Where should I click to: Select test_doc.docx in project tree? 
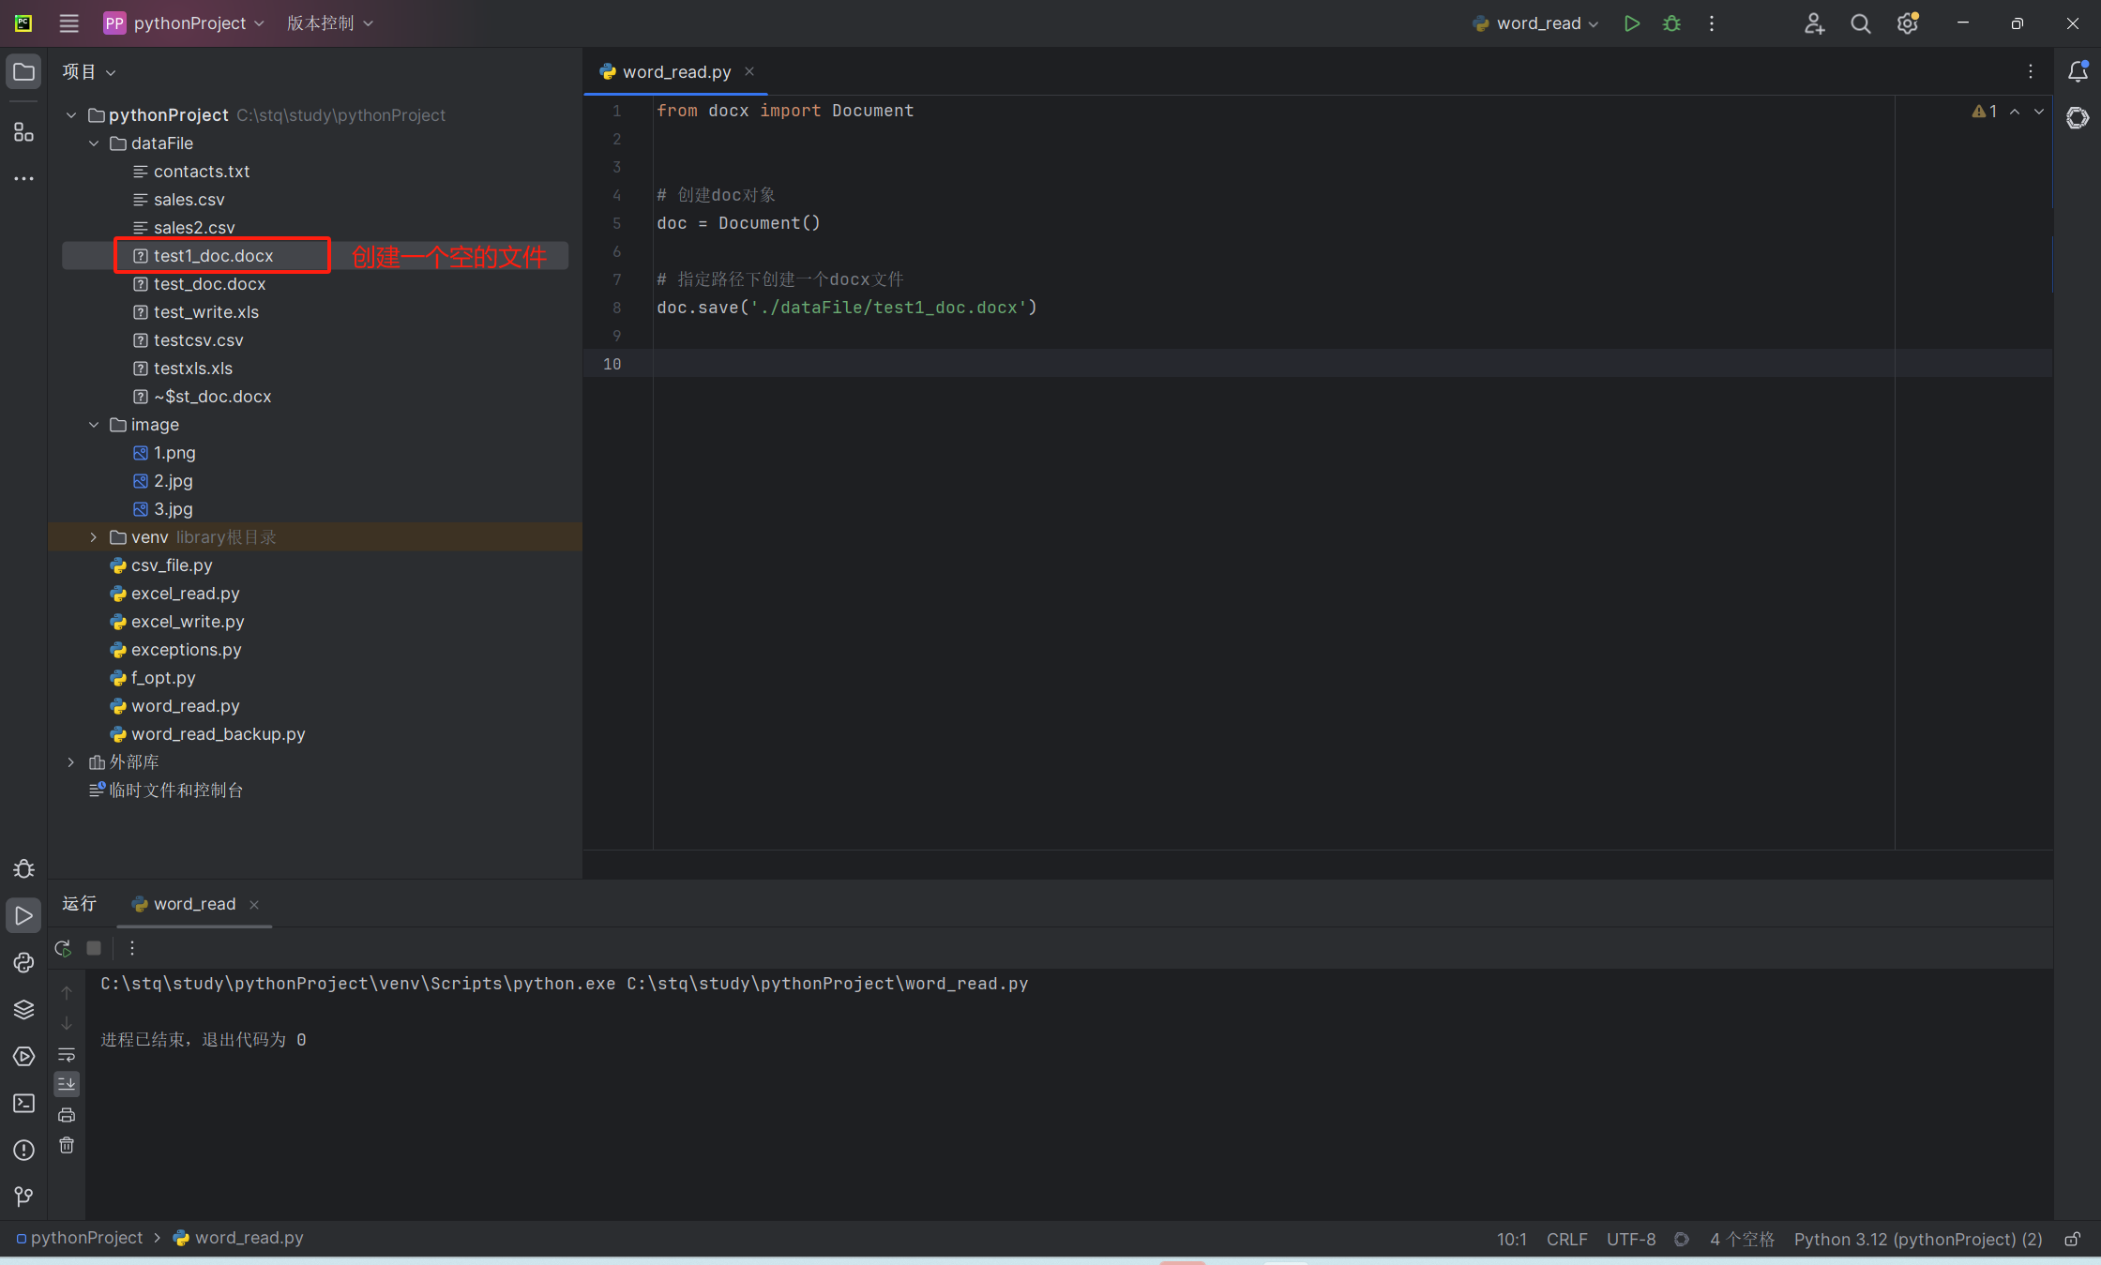(209, 284)
